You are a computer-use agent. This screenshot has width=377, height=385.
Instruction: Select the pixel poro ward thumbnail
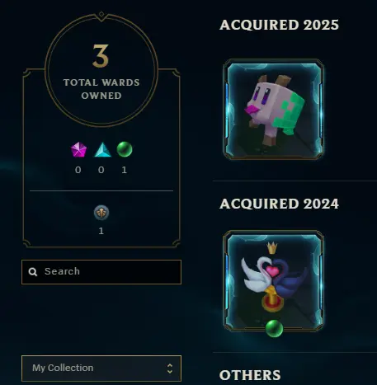pos(273,110)
